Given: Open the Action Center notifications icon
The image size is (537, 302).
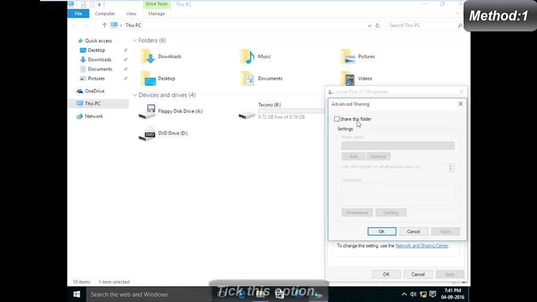Looking at the screenshot, I should pos(433,294).
